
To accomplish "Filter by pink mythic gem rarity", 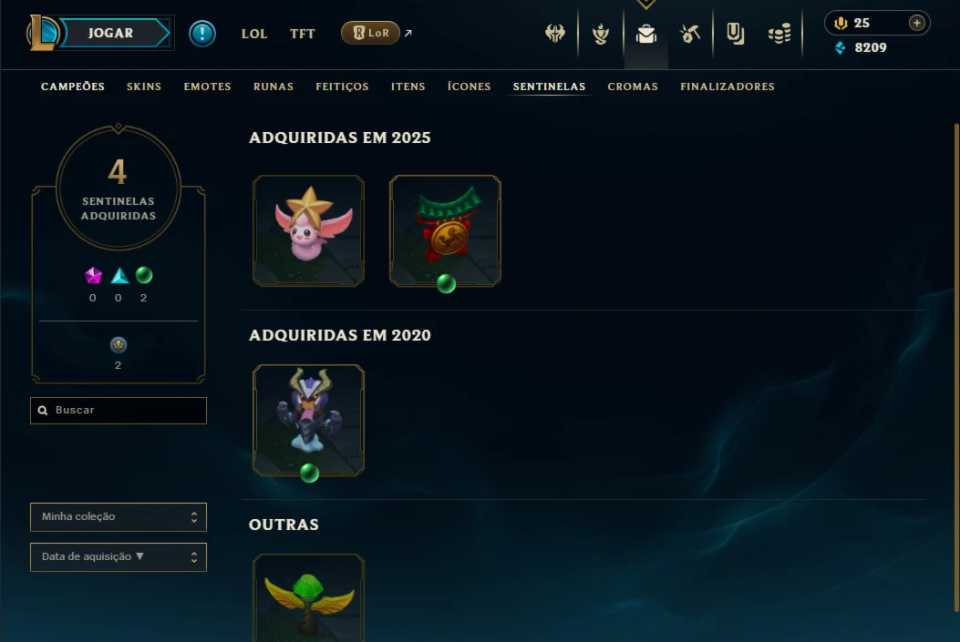I will pyautogui.click(x=93, y=276).
